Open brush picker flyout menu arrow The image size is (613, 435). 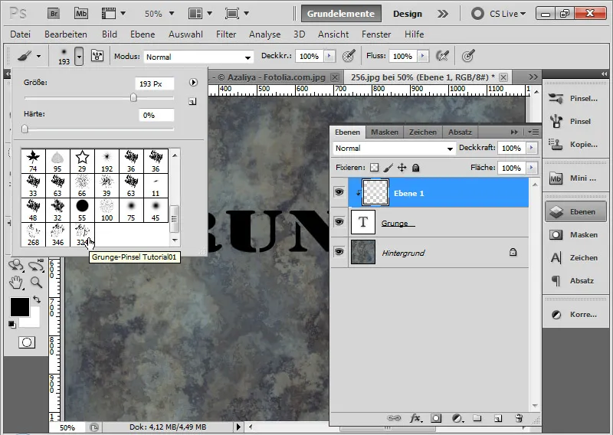tap(193, 83)
